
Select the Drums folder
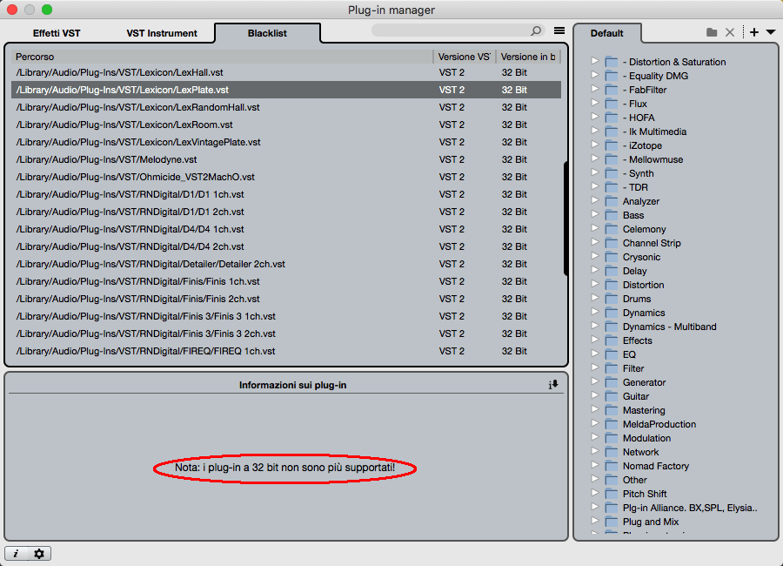coord(637,299)
